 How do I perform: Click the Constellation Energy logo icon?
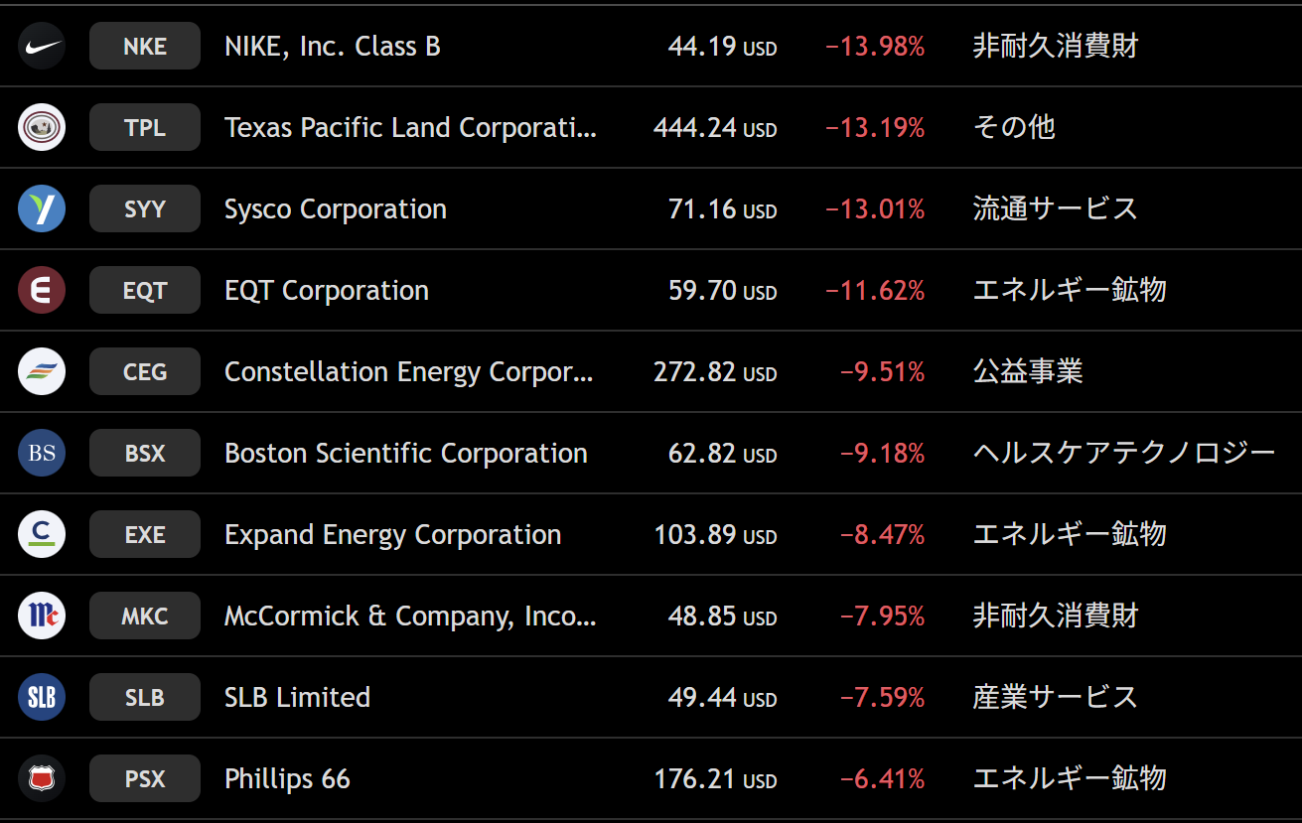pyautogui.click(x=42, y=372)
